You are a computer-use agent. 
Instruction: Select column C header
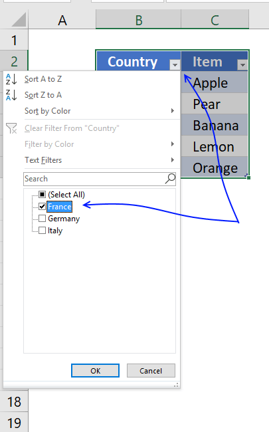[215, 20]
